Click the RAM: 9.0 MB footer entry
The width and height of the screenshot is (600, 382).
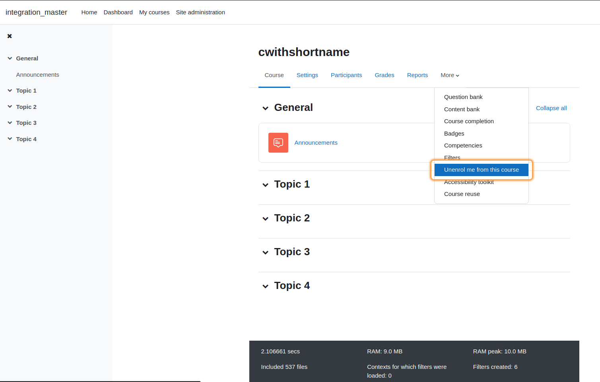tap(384, 351)
